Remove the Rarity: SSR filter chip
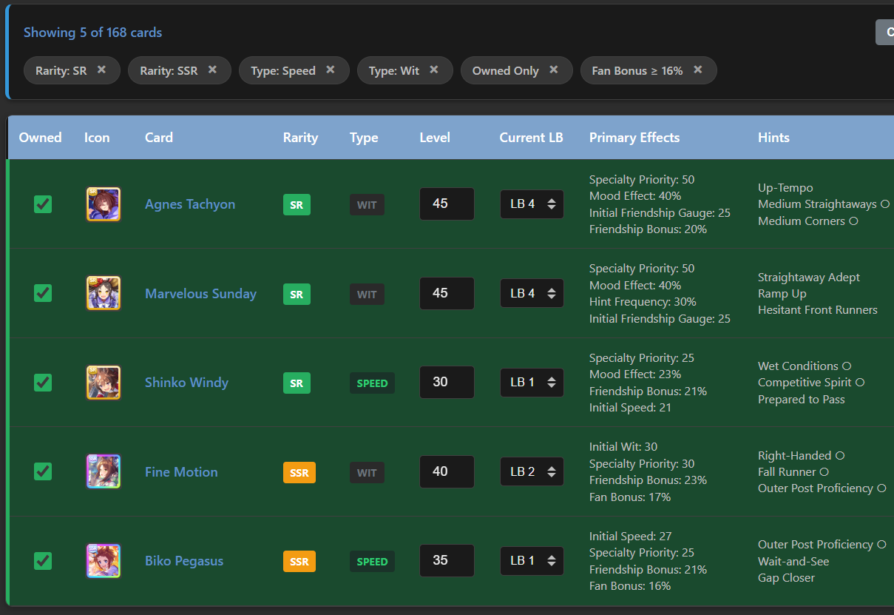 (x=212, y=70)
